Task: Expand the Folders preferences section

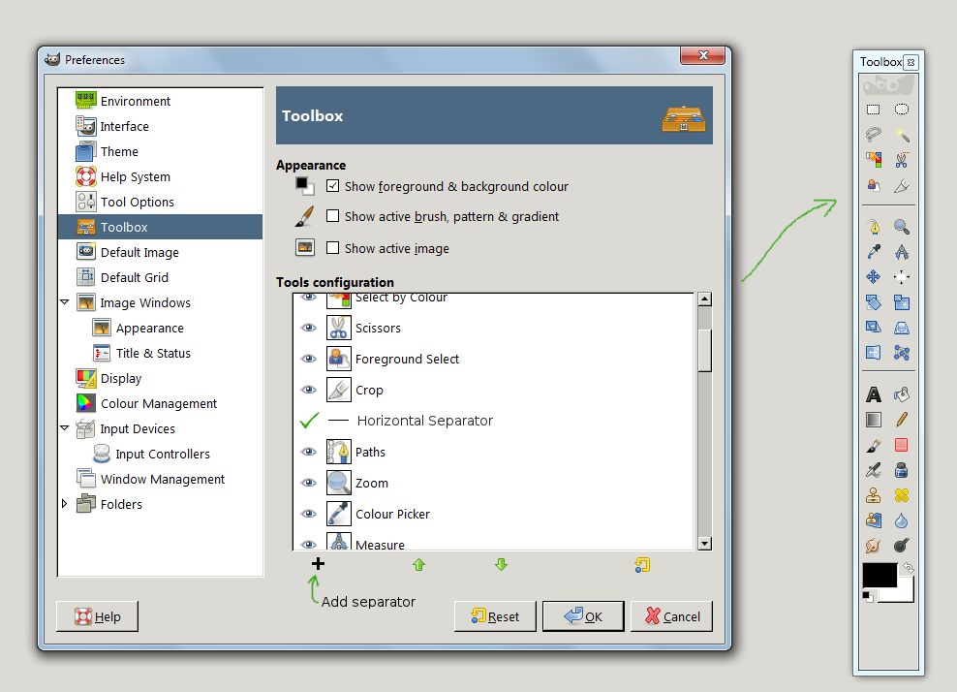Action: pos(64,504)
